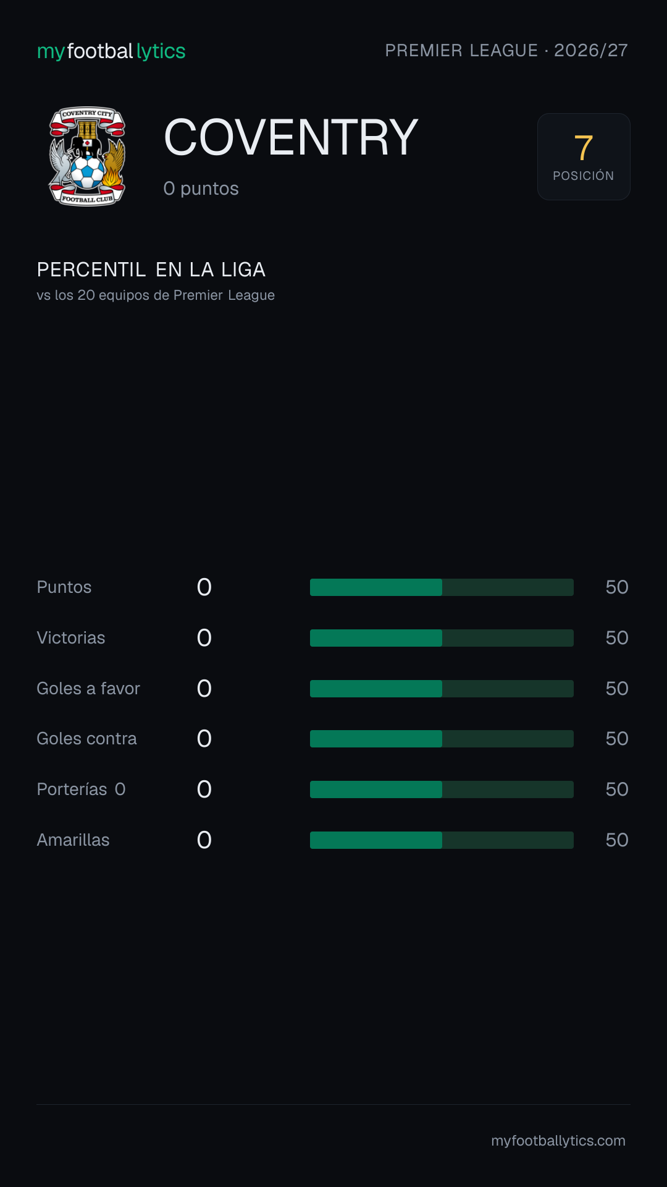Click the Amarillas percentile bar
This screenshot has height=1187, width=667.
442,840
